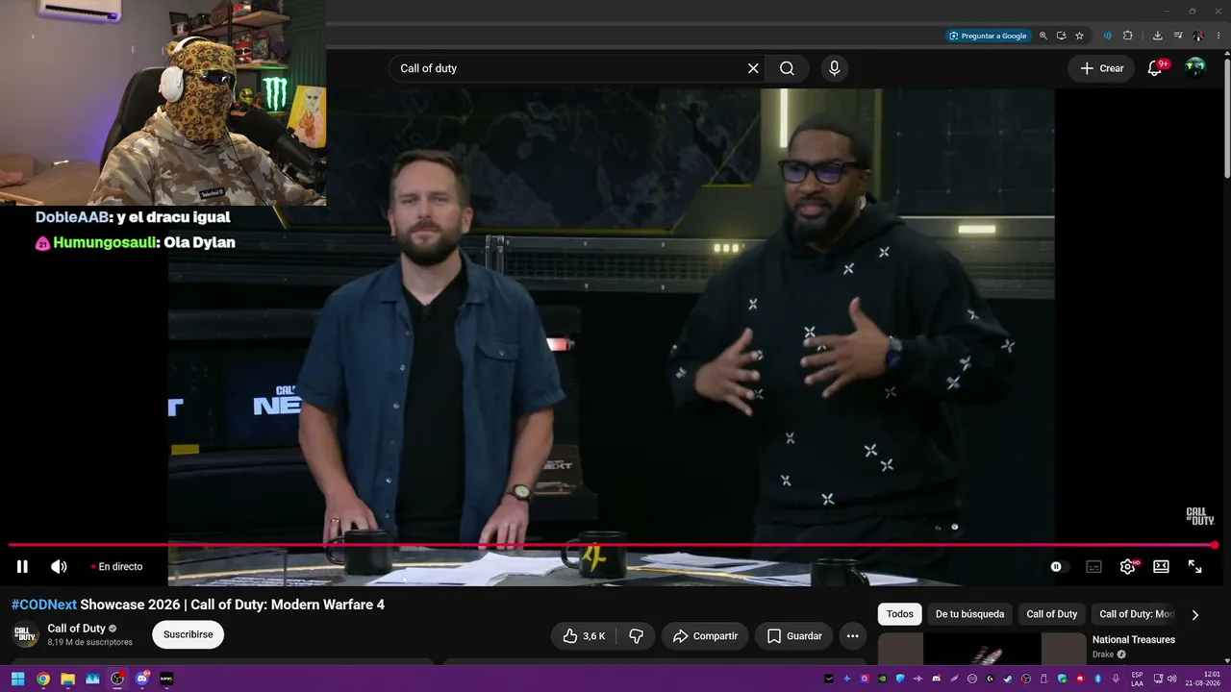Open the YouTube account avatar menu
Image resolution: width=1231 pixels, height=692 pixels.
[x=1195, y=67]
